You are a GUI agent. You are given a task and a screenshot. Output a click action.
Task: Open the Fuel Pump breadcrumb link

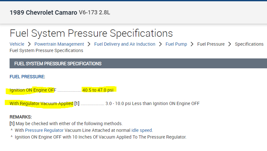176,44
